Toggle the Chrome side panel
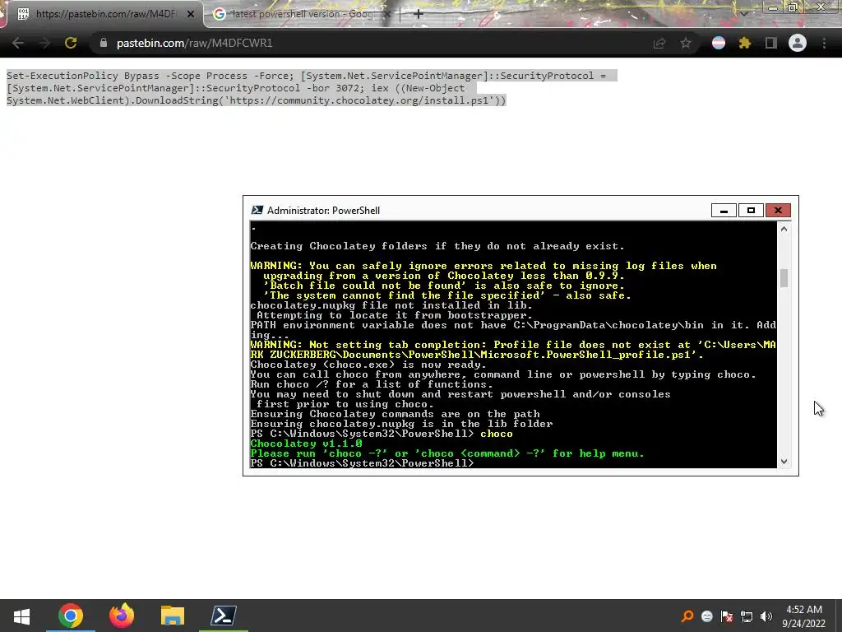 (x=771, y=43)
